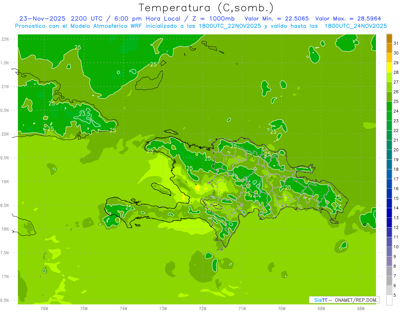Screen dimensions: 405x313
Task: Select "Valor Max. = 28.5964" text
Action: pyautogui.click(x=348, y=19)
